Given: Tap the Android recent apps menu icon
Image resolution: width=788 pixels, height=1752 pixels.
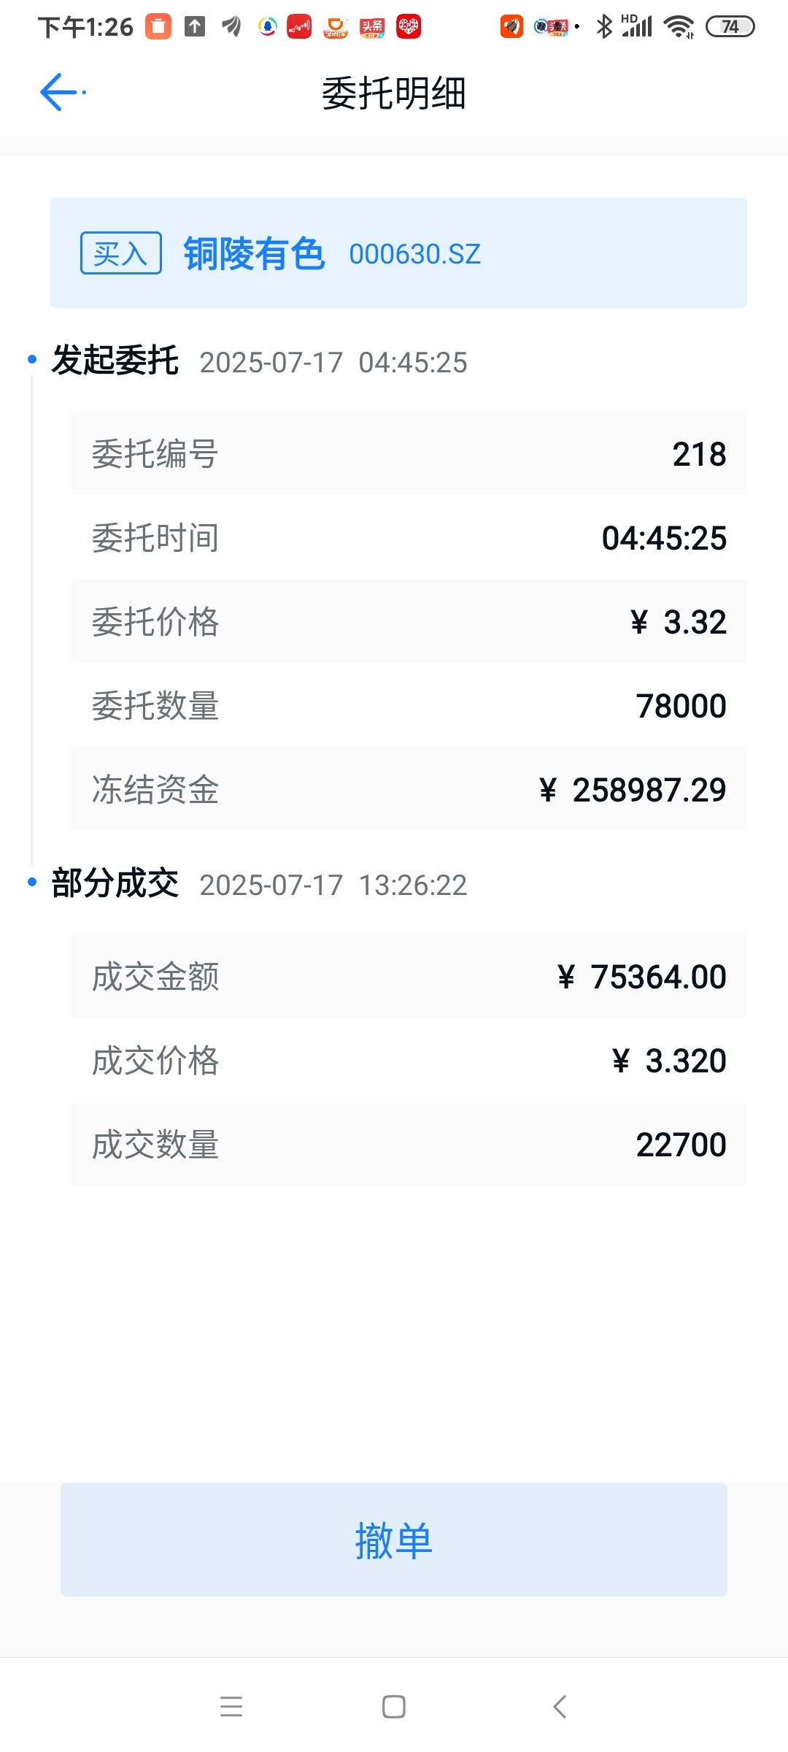Looking at the screenshot, I should (x=231, y=1707).
